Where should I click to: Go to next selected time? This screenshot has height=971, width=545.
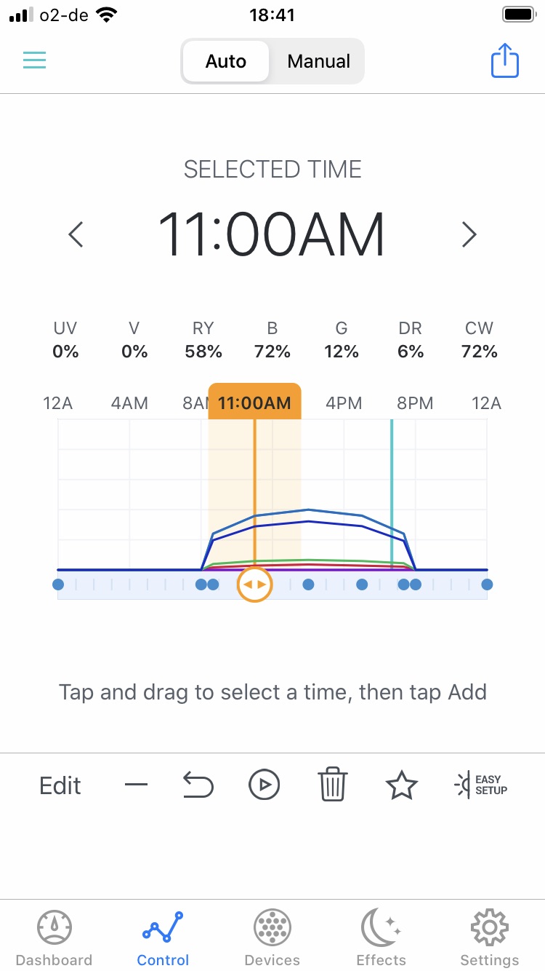(469, 234)
